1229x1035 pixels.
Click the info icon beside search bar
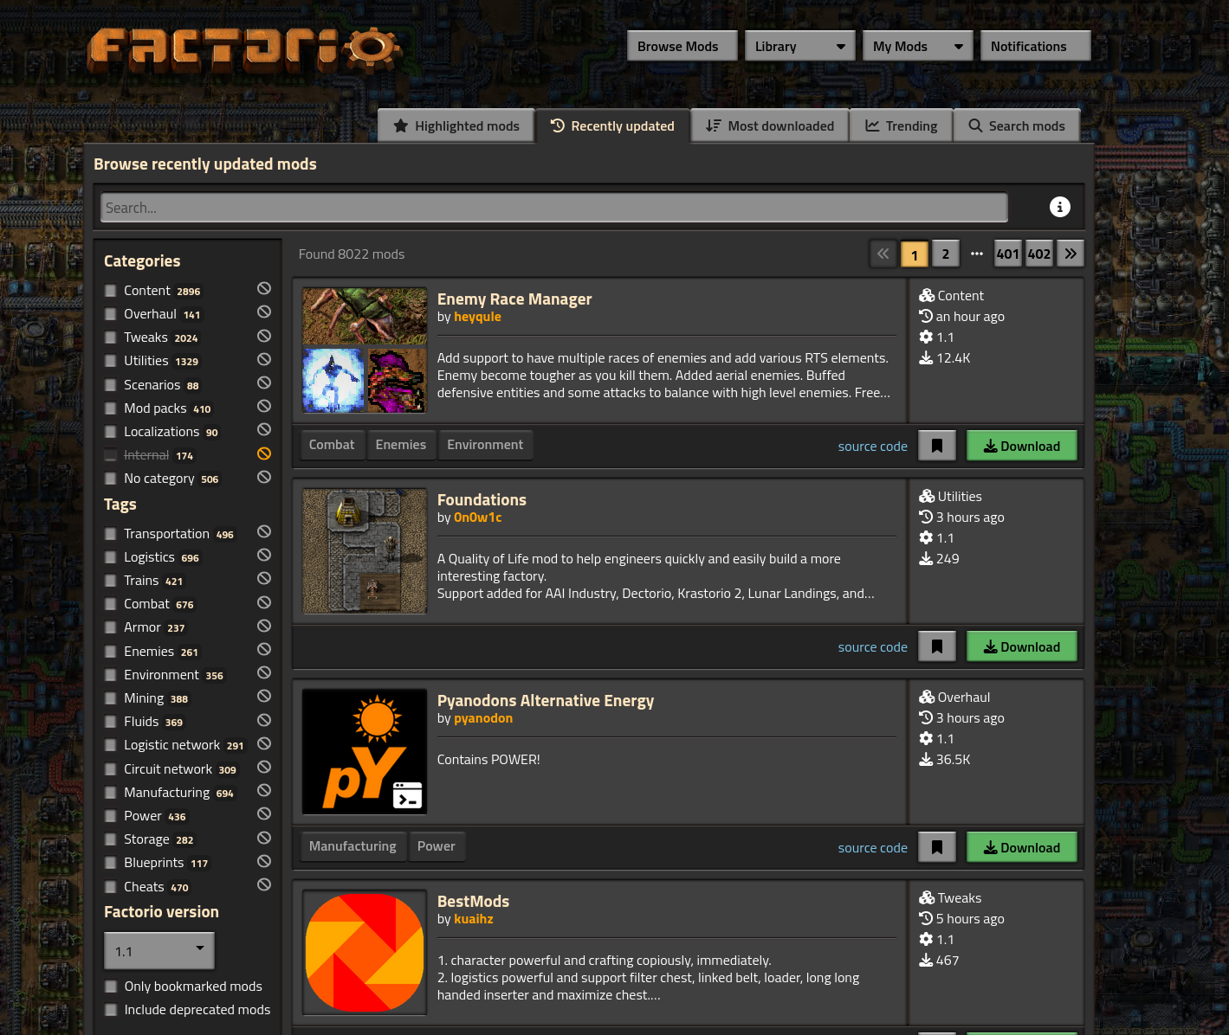pyautogui.click(x=1059, y=207)
